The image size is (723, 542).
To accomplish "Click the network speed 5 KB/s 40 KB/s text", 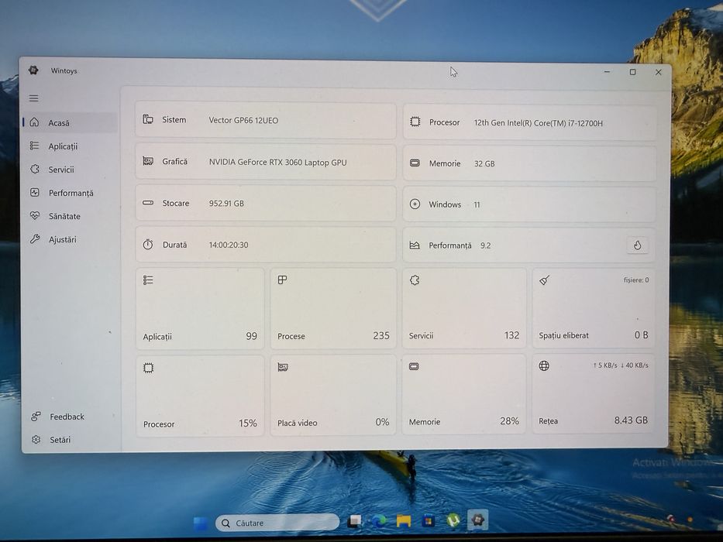I will tap(621, 365).
